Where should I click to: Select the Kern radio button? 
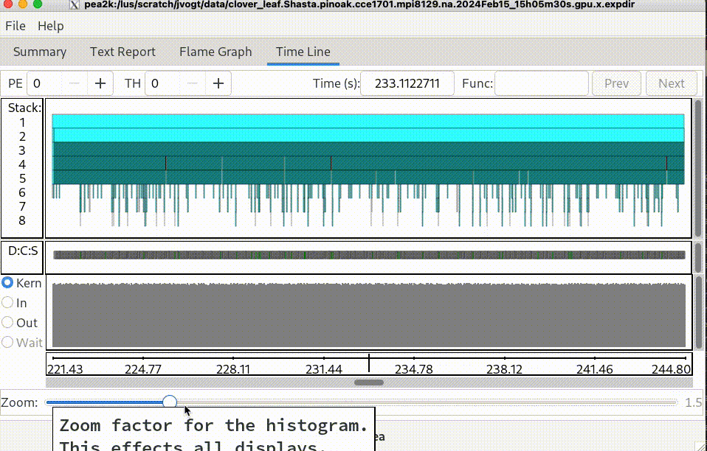click(8, 283)
